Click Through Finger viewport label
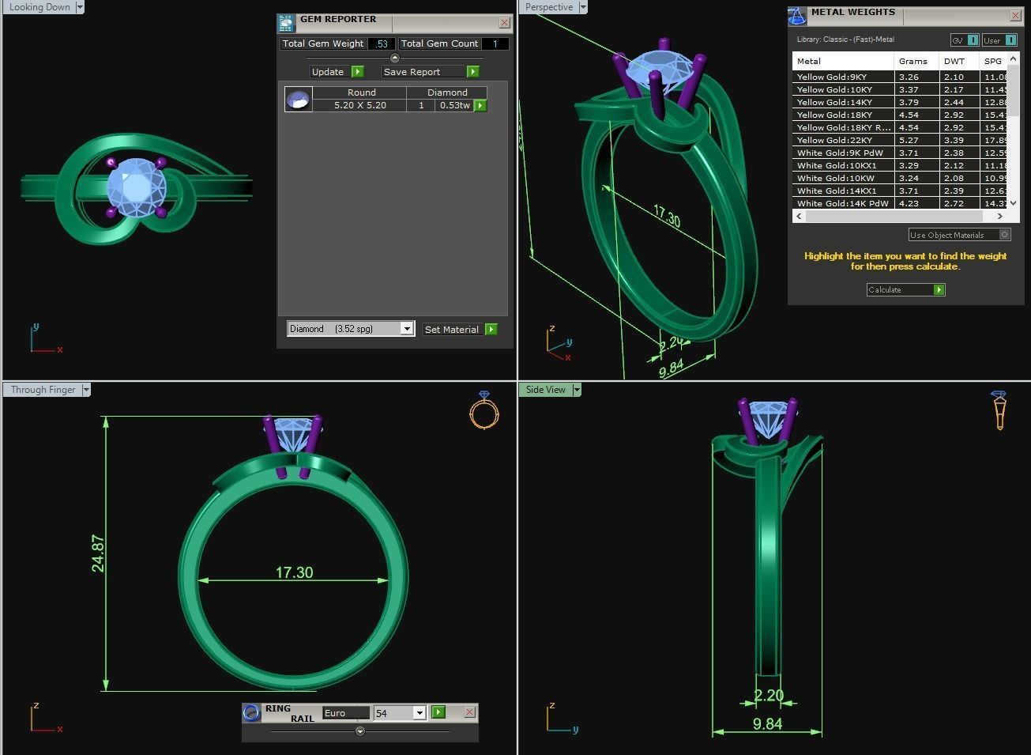 tap(43, 390)
